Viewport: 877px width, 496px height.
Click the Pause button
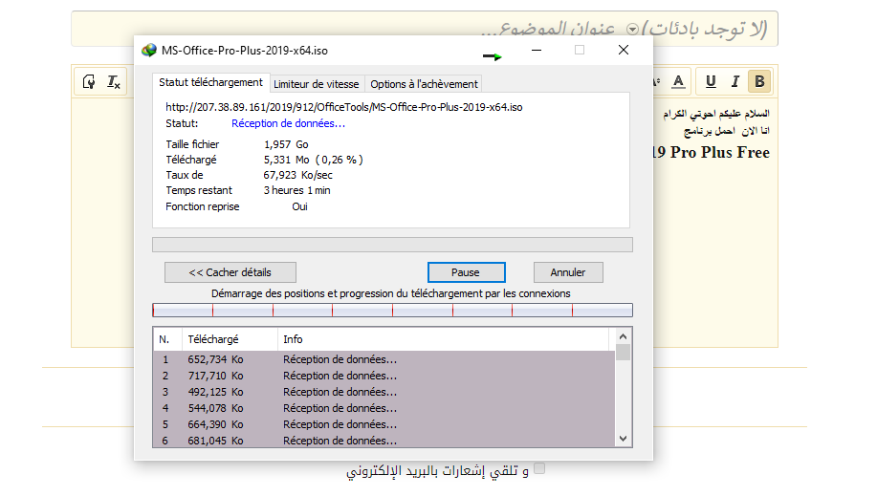[x=466, y=272]
